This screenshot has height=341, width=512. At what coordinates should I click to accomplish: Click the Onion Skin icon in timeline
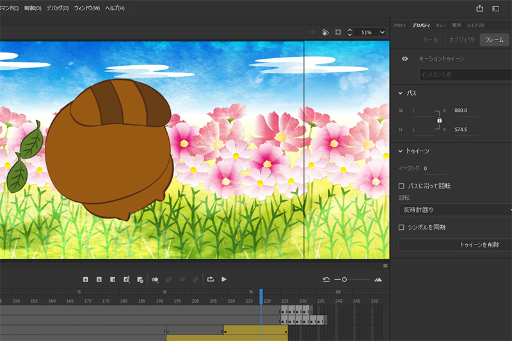pyautogui.click(x=155, y=279)
